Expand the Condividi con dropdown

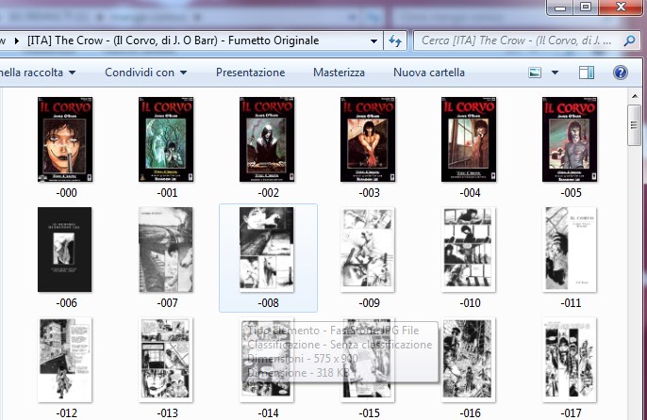click(183, 73)
